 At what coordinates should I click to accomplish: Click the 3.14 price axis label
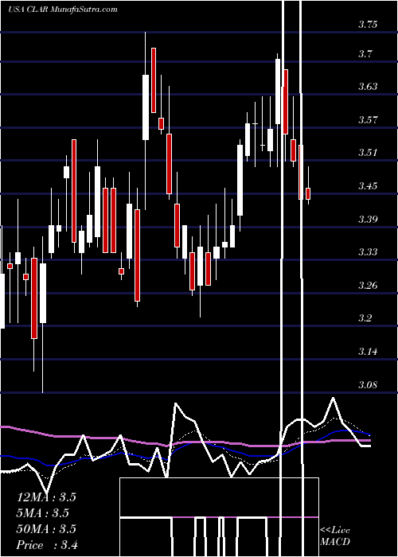point(368,352)
